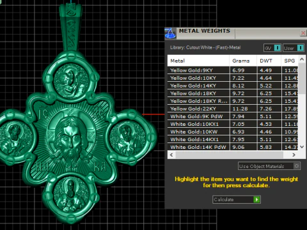
Task: Click the DWT column header
Action: [269, 61]
